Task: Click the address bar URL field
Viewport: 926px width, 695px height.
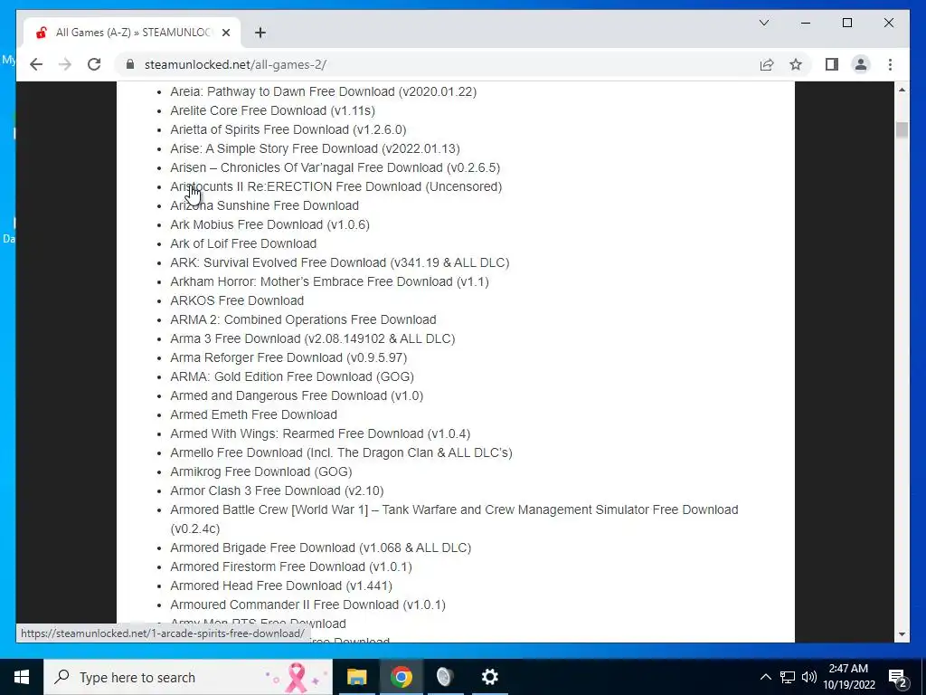Action: pyautogui.click(x=437, y=64)
